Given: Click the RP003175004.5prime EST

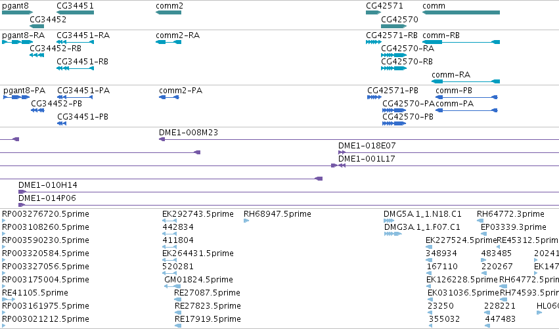Looking at the screenshot, I should coord(45,280).
